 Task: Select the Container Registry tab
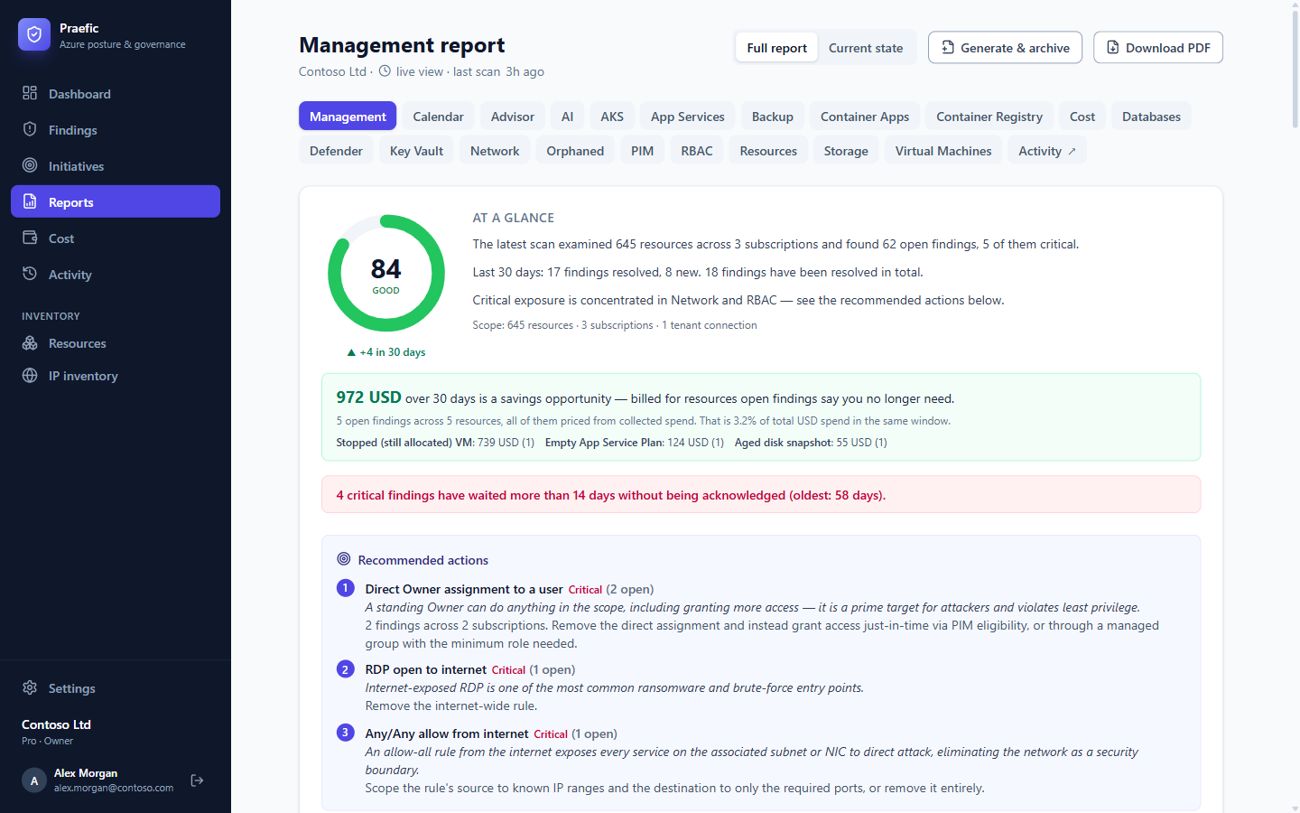(989, 117)
